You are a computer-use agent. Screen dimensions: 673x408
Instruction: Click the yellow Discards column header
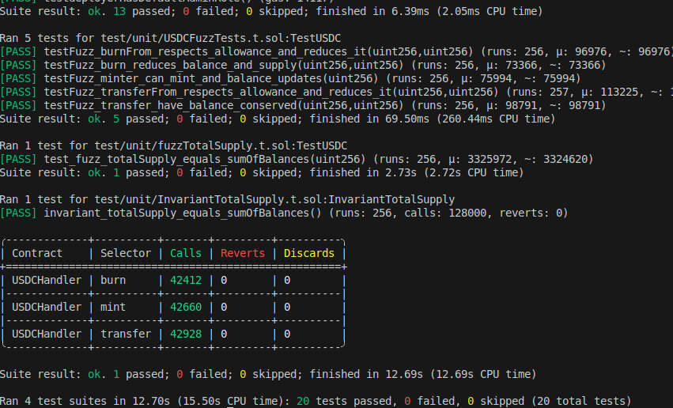(309, 253)
